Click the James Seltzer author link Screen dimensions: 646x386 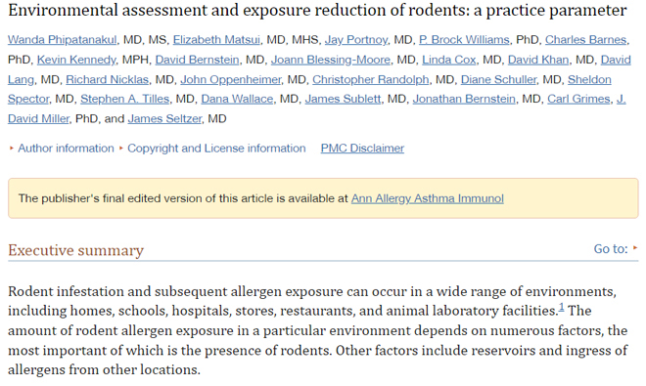point(164,118)
